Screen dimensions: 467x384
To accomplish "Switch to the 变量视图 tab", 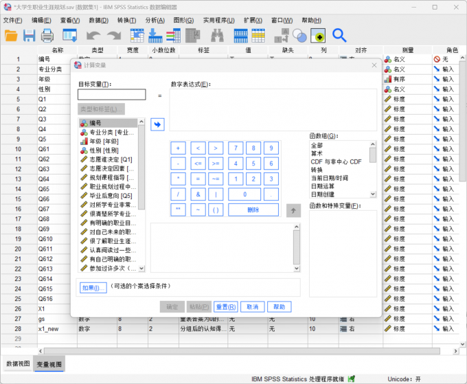I will (49, 364).
